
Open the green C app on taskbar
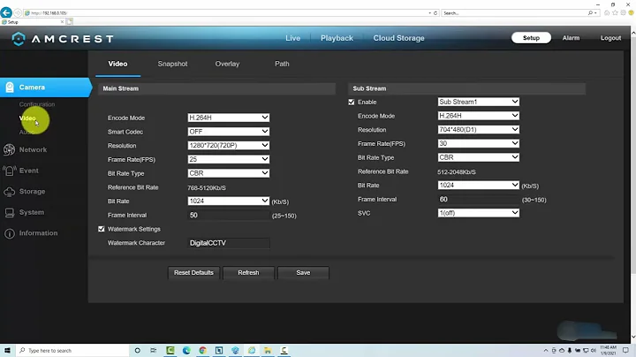[170, 351]
